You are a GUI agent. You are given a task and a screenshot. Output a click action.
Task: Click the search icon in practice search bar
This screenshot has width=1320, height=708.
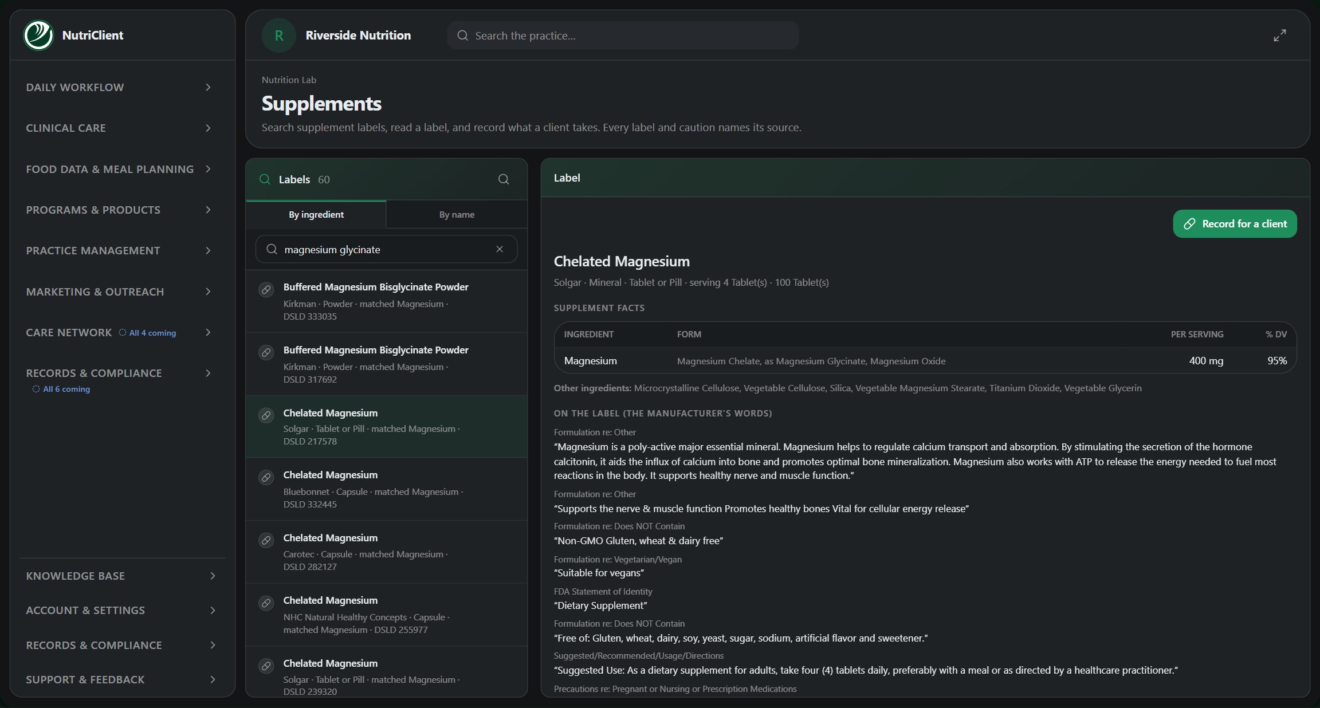[x=462, y=36]
